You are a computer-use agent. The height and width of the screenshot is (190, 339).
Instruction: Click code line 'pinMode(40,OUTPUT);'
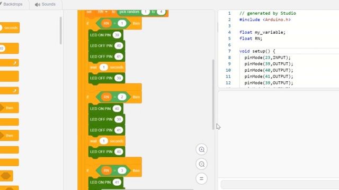[269, 70]
